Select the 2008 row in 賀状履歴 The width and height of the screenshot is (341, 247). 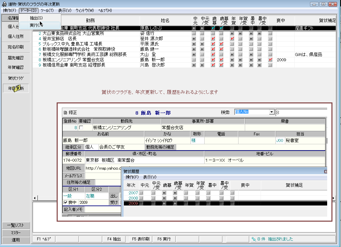pos(225,198)
